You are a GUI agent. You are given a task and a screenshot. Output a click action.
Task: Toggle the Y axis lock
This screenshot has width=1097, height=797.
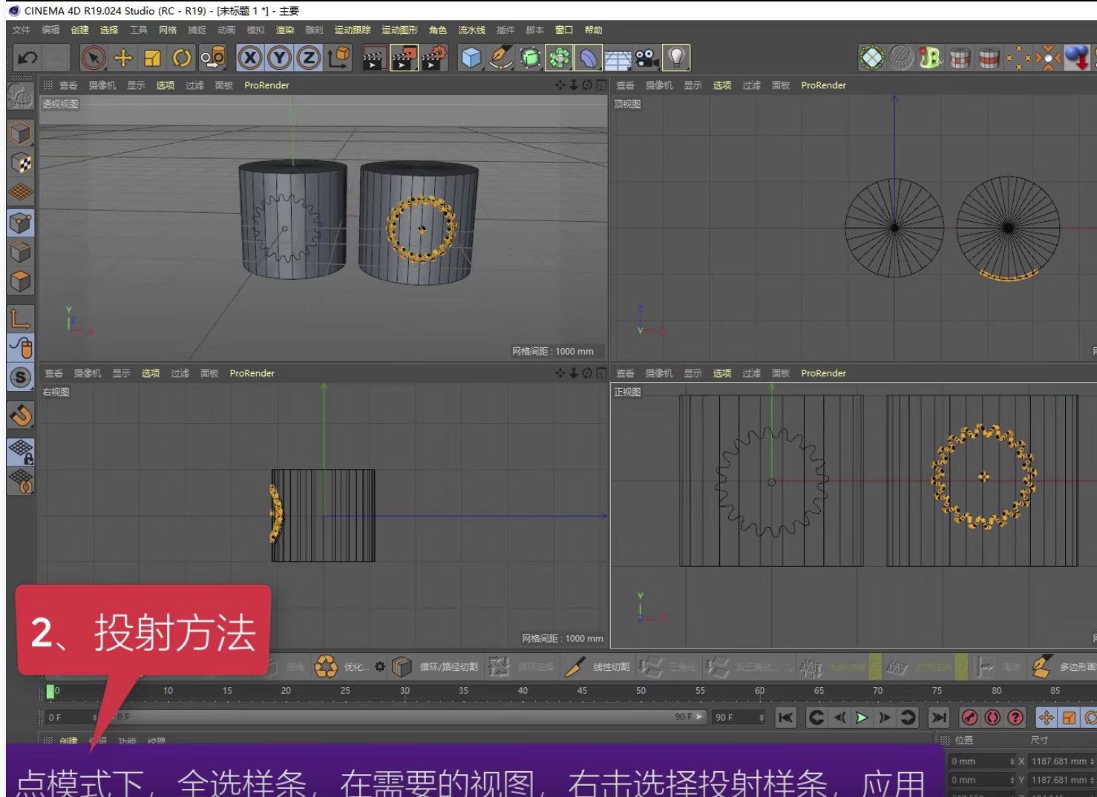click(x=280, y=58)
